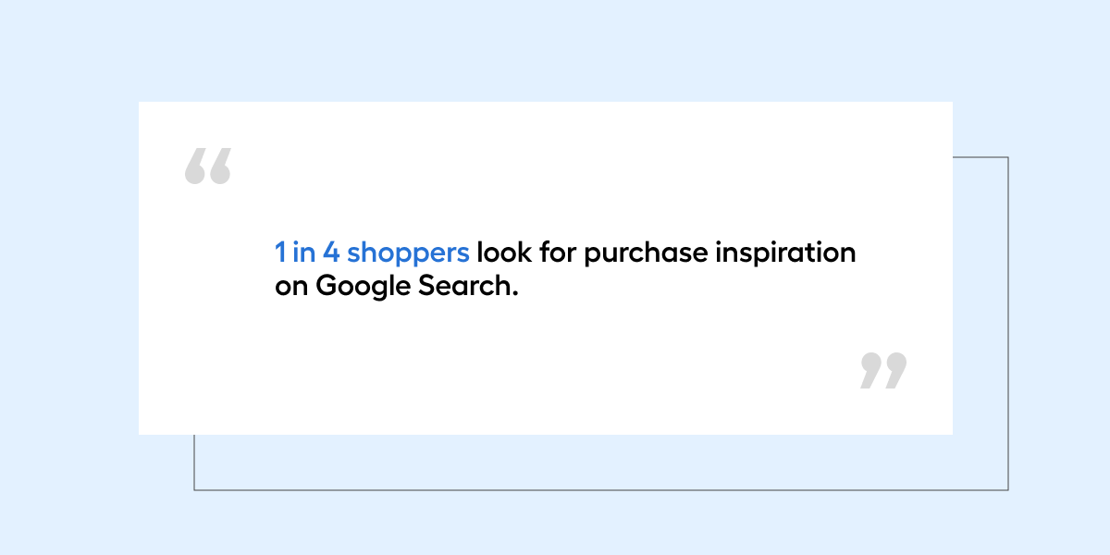Click the blue word "in"
The width and height of the screenshot is (1110, 555).
tap(303, 253)
